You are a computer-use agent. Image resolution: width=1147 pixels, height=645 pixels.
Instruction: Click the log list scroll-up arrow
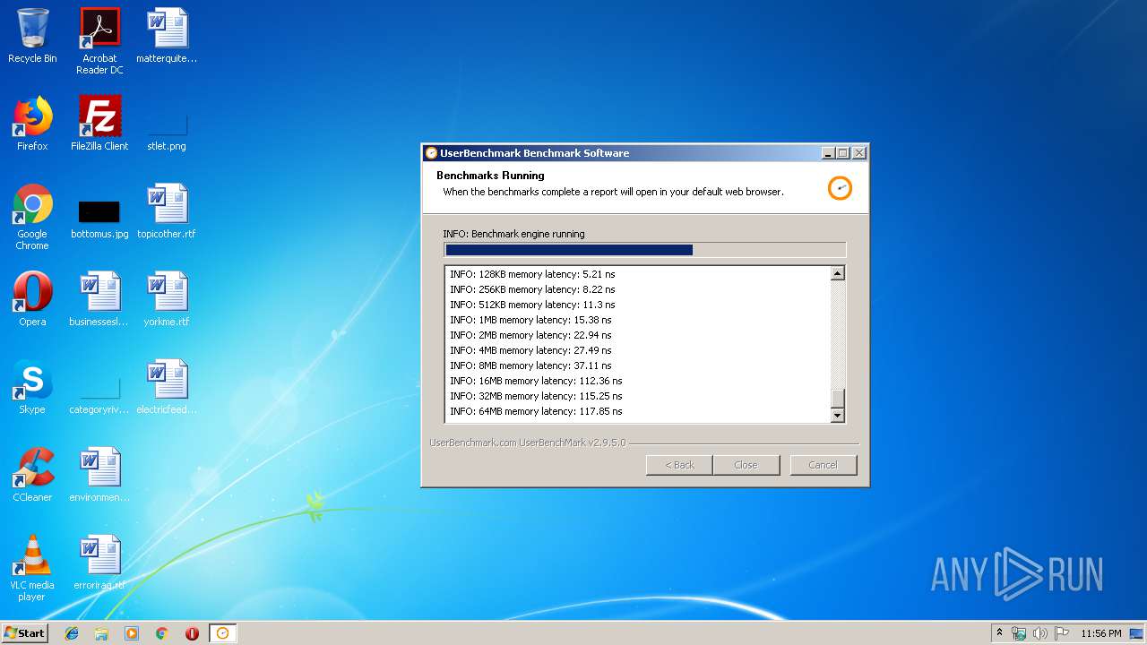(838, 273)
